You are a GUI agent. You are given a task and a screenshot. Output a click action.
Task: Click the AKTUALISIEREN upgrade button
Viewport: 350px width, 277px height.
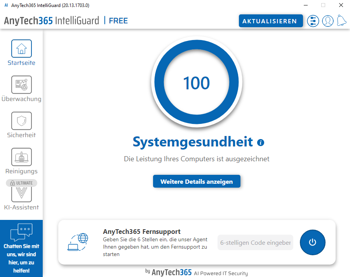pyautogui.click(x=270, y=21)
